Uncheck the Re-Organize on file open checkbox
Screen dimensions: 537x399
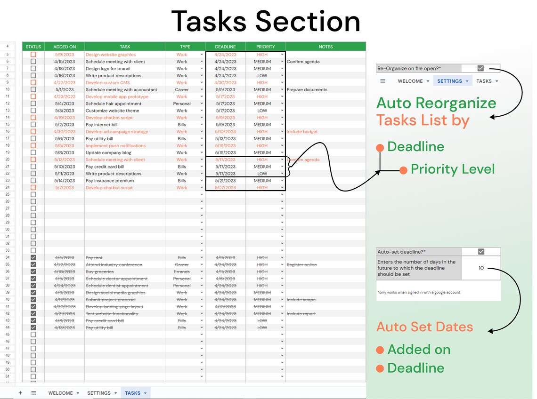[480, 68]
